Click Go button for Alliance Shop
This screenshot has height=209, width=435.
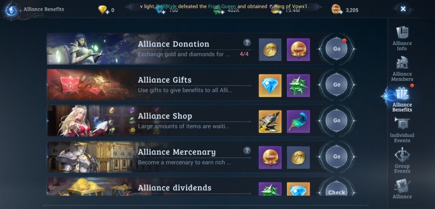point(337,121)
